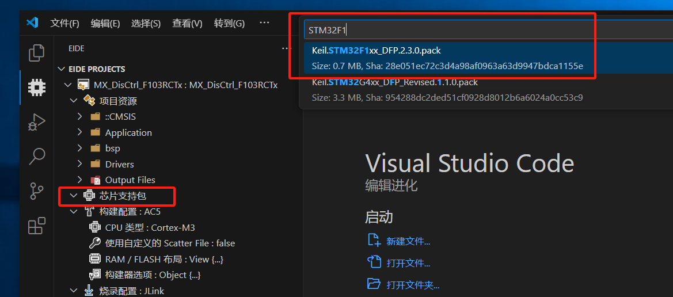
Task: Click the 打开文件夹... link
Action: tap(413, 285)
